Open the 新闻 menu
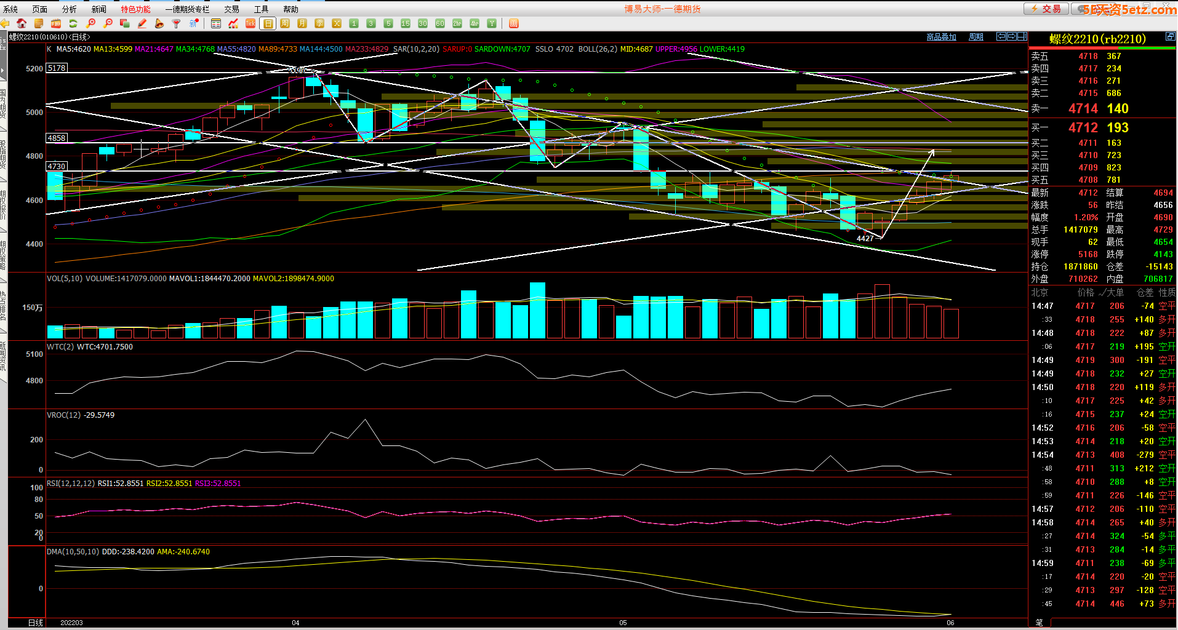Viewport: 1178px width, 630px height. coord(99,9)
